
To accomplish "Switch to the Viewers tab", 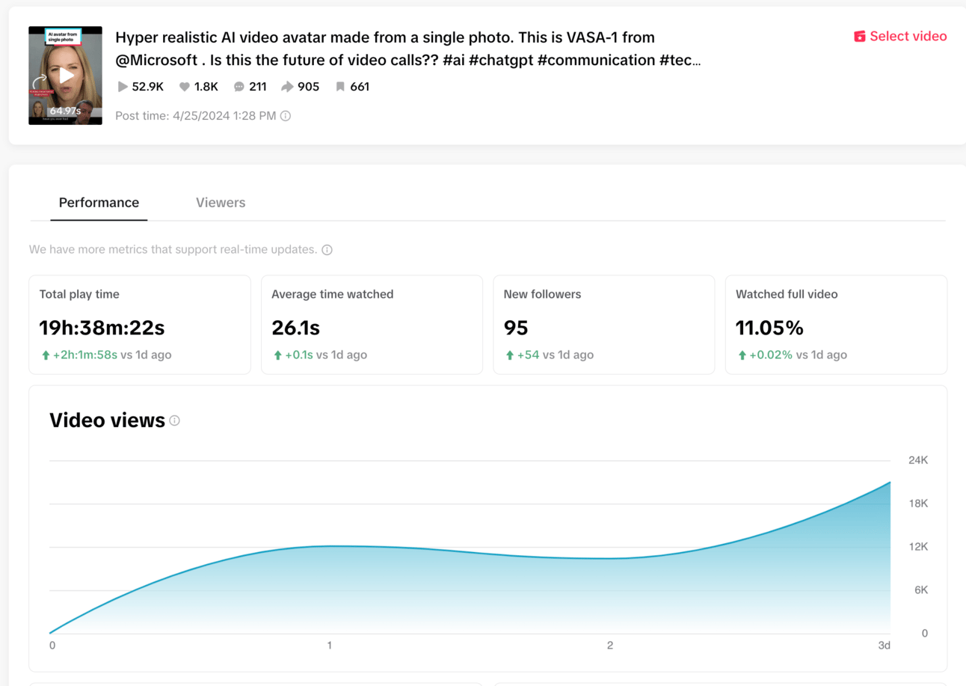I will 221,203.
